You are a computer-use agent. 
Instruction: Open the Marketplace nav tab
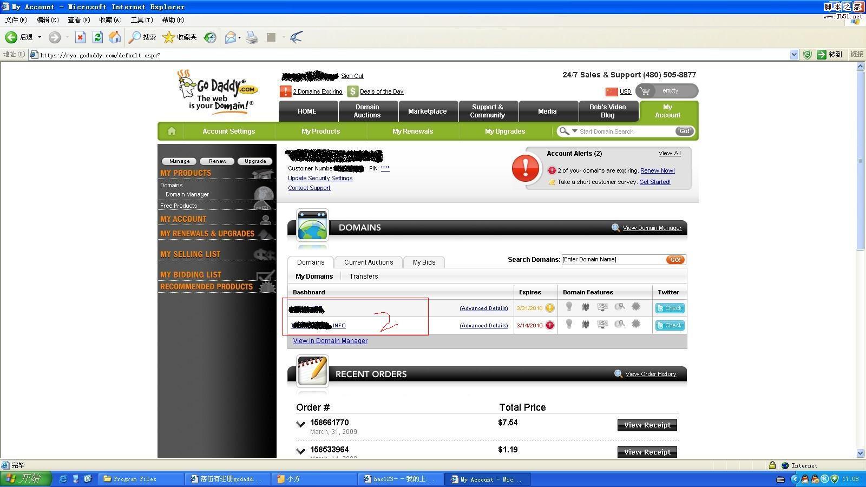428,111
